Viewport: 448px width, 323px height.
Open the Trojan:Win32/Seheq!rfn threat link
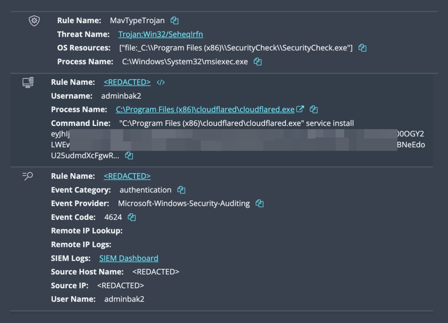point(160,34)
